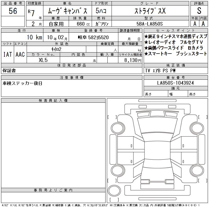
Task: Select the car name ムーヴキャンバス
Action: tap(67, 11)
